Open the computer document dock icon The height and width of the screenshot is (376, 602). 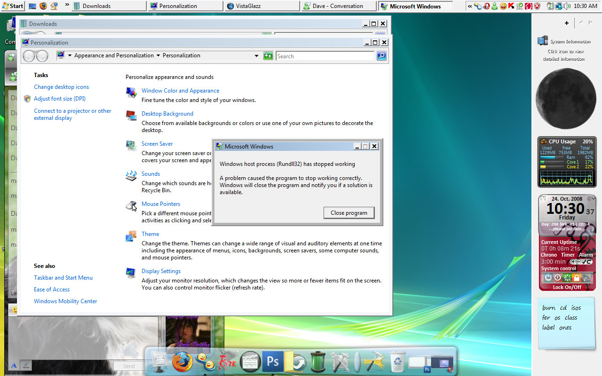point(159,362)
